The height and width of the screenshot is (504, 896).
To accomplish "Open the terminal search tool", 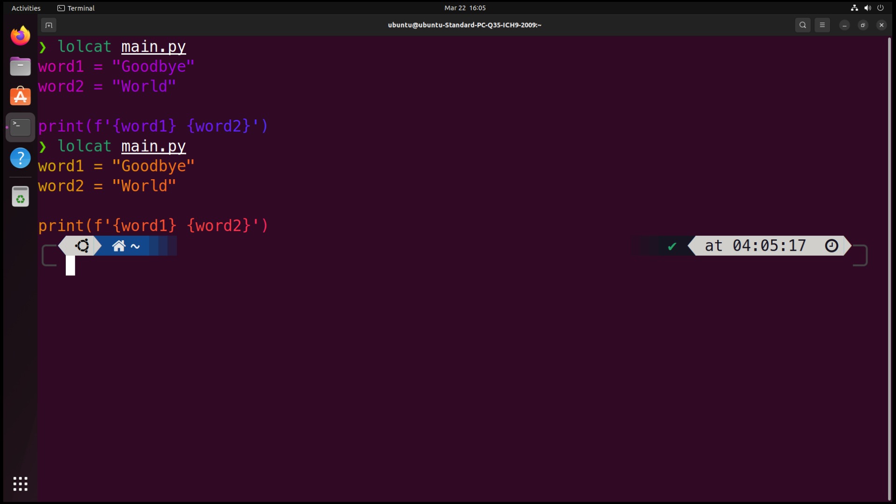I will pyautogui.click(x=803, y=25).
